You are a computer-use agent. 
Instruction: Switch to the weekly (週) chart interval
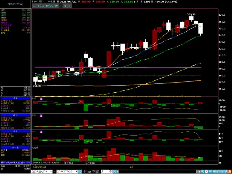pyautogui.click(x=65, y=6)
